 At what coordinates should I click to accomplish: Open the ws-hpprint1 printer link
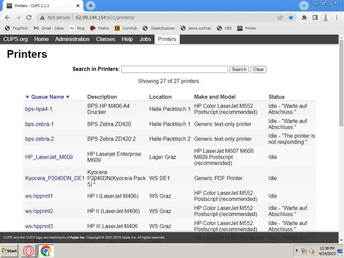click(39, 196)
